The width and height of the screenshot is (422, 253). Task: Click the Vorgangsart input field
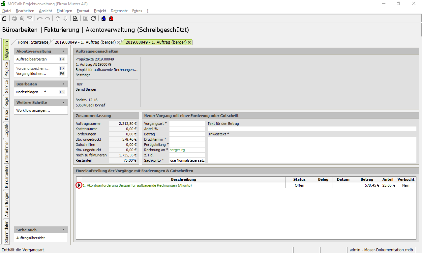pyautogui.click(x=187, y=124)
